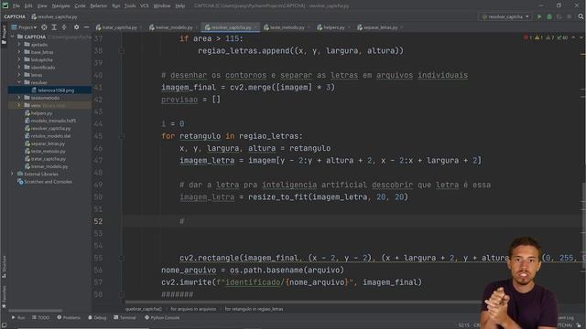Open the Python Console tool window
Viewport: 586px width, 329px height.
tap(162, 318)
